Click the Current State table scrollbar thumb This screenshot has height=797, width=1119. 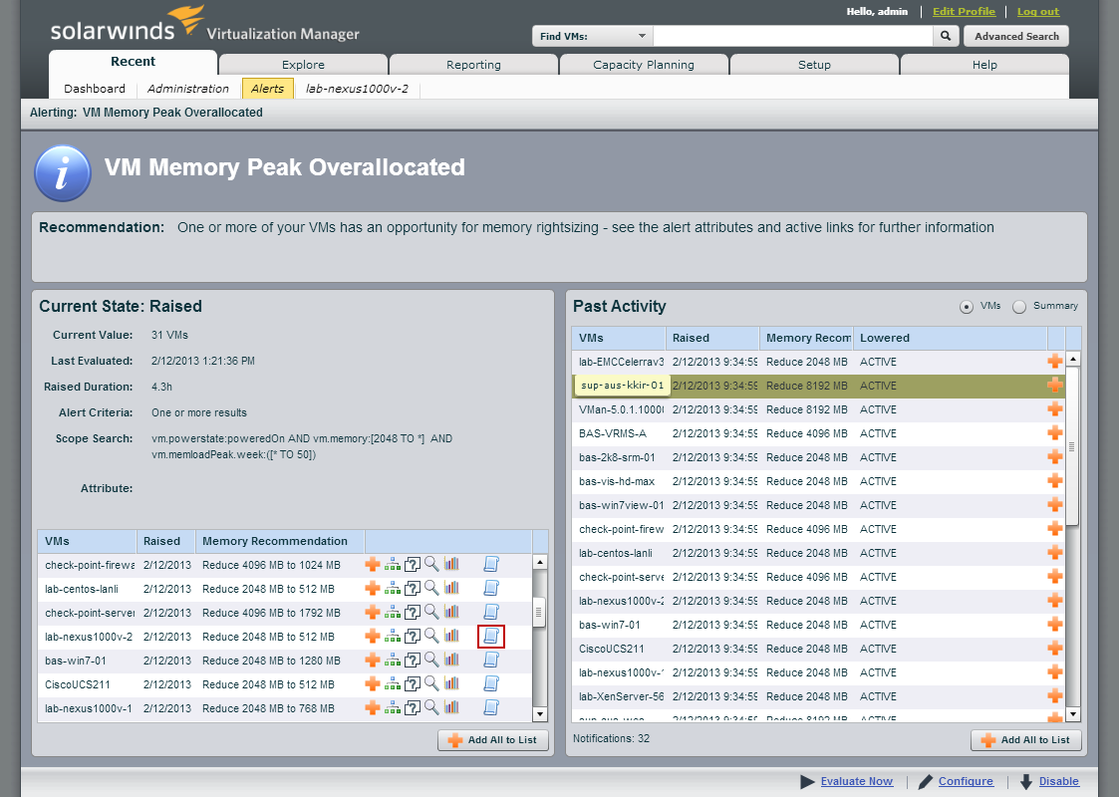[539, 612]
